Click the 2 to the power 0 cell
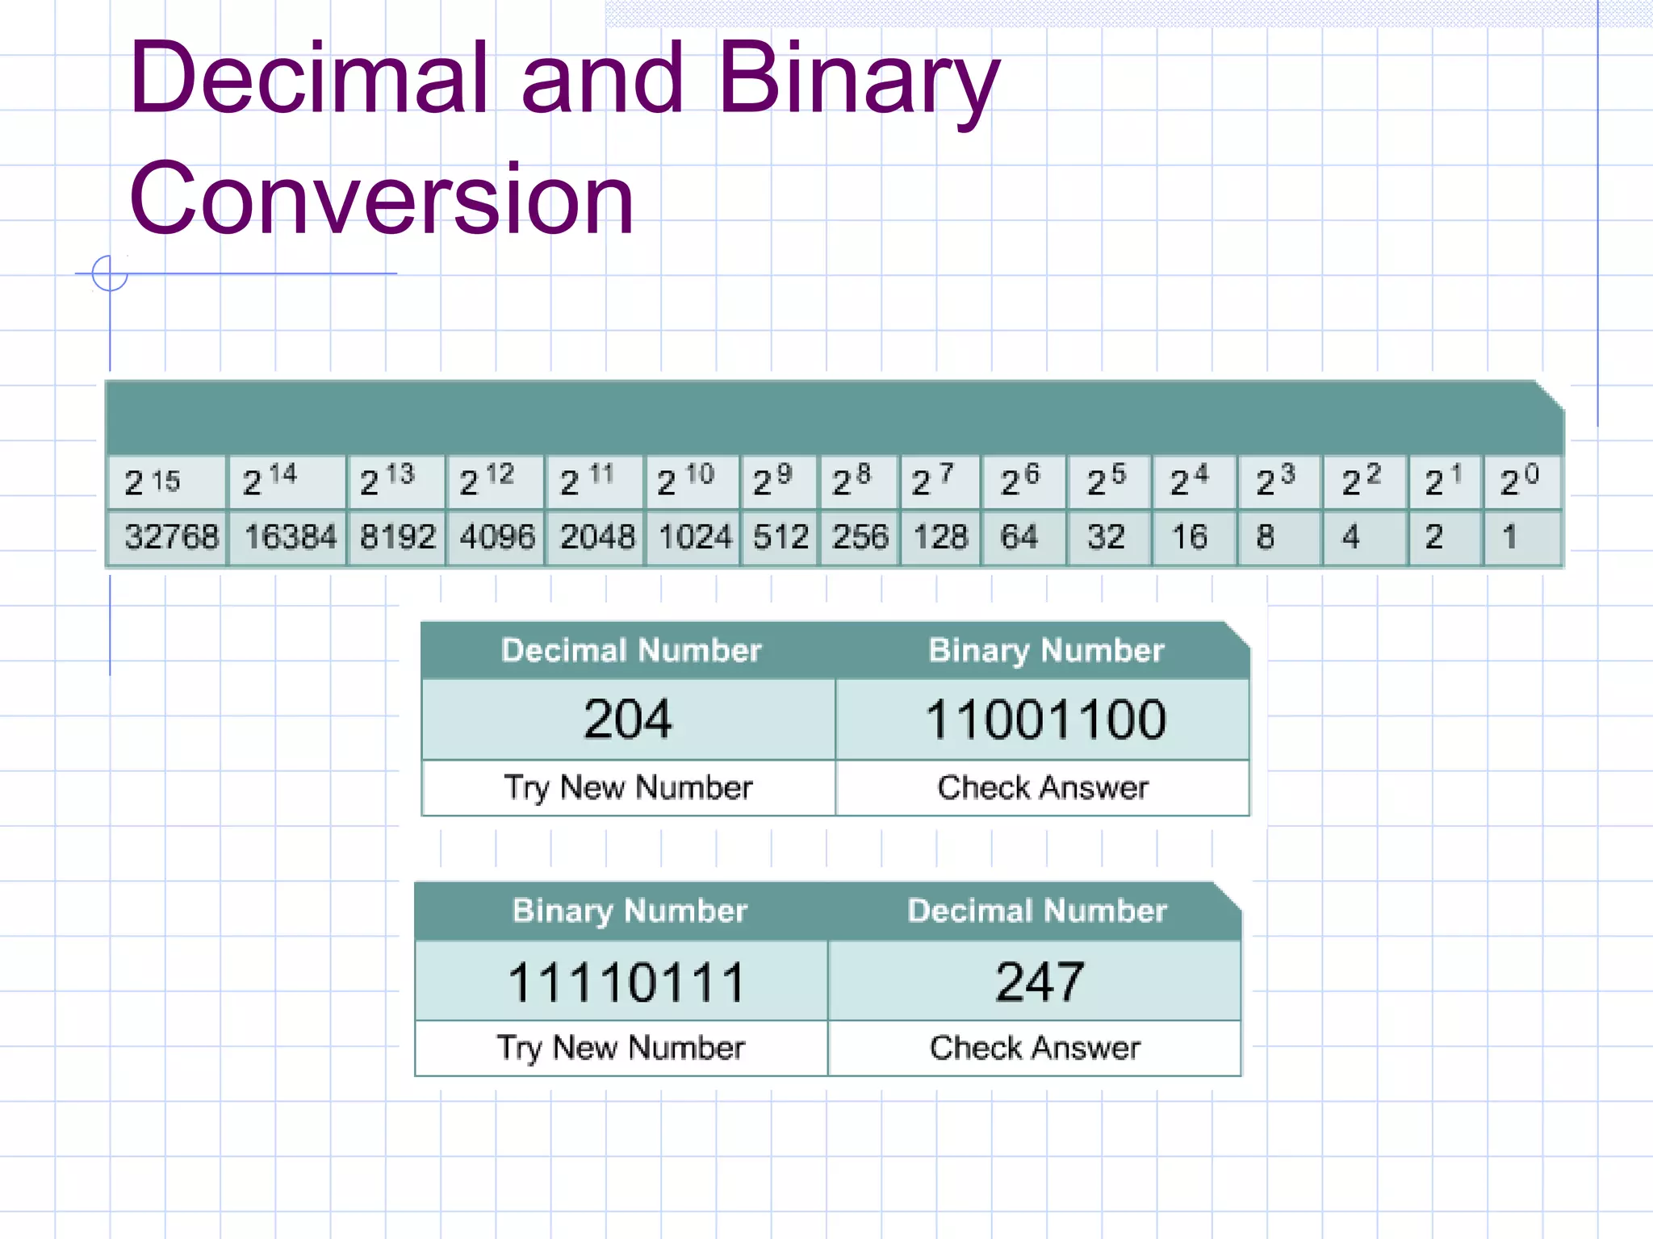Viewport: 1653px width, 1239px height. [1523, 482]
